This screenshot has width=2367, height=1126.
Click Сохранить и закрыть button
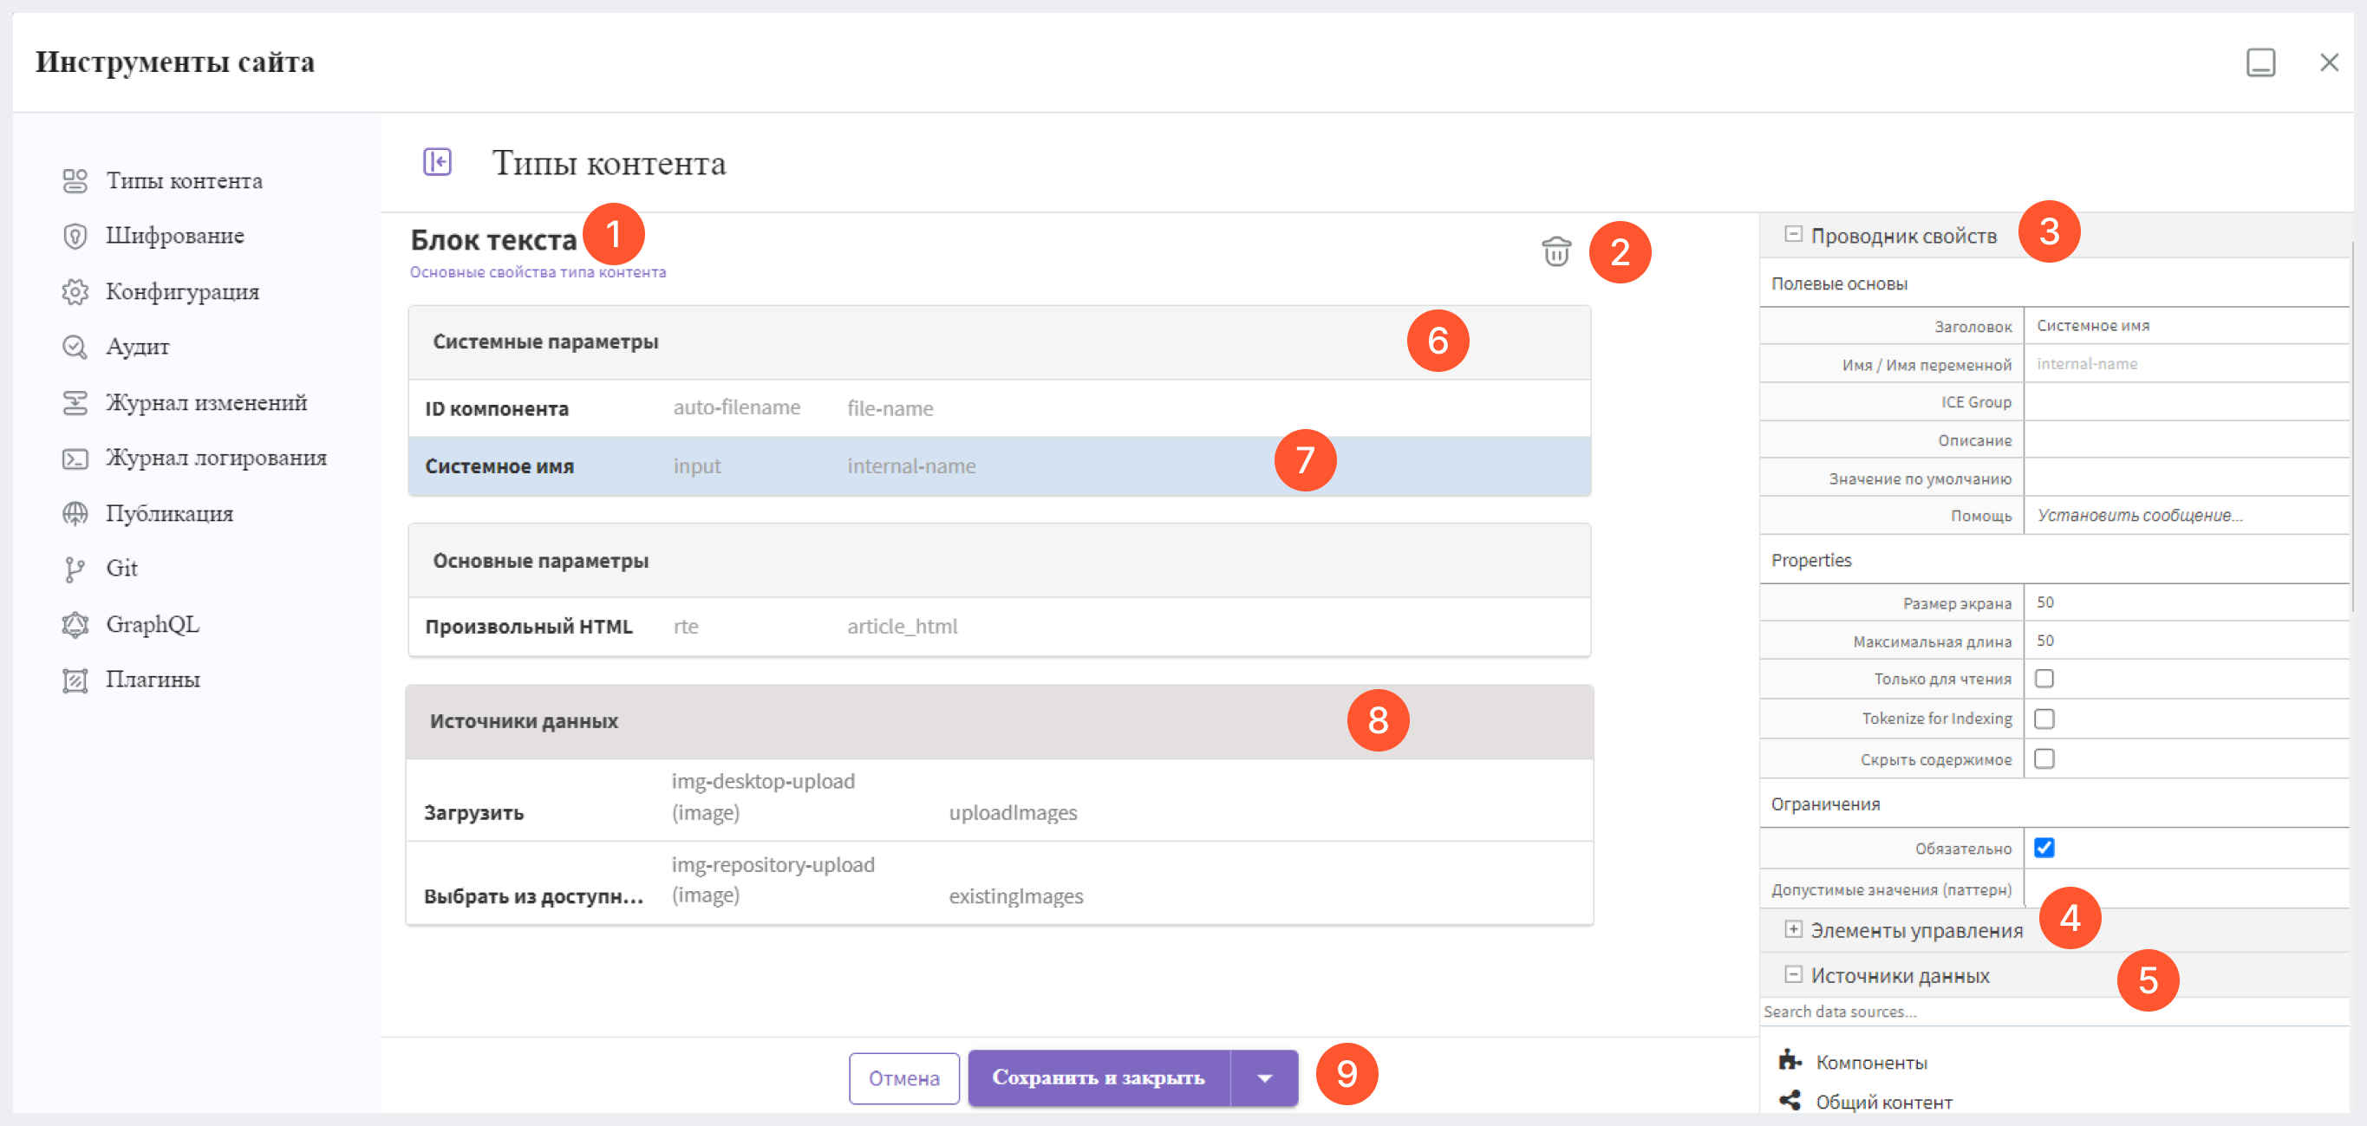[1099, 1077]
